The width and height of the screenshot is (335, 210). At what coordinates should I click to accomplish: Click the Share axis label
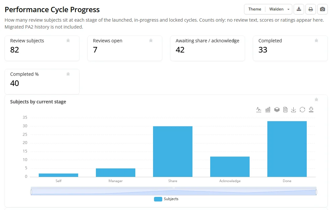click(173, 181)
